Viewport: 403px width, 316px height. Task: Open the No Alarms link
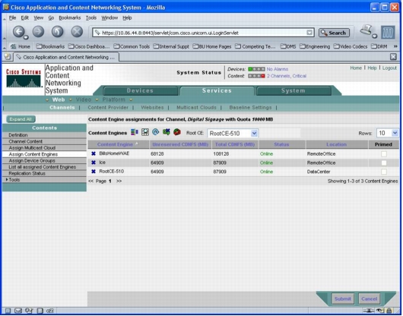coord(278,69)
